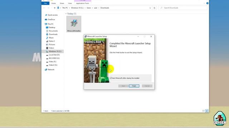The image size is (229, 128).
Task: Click the Quick access star icon
Action: 46,15
